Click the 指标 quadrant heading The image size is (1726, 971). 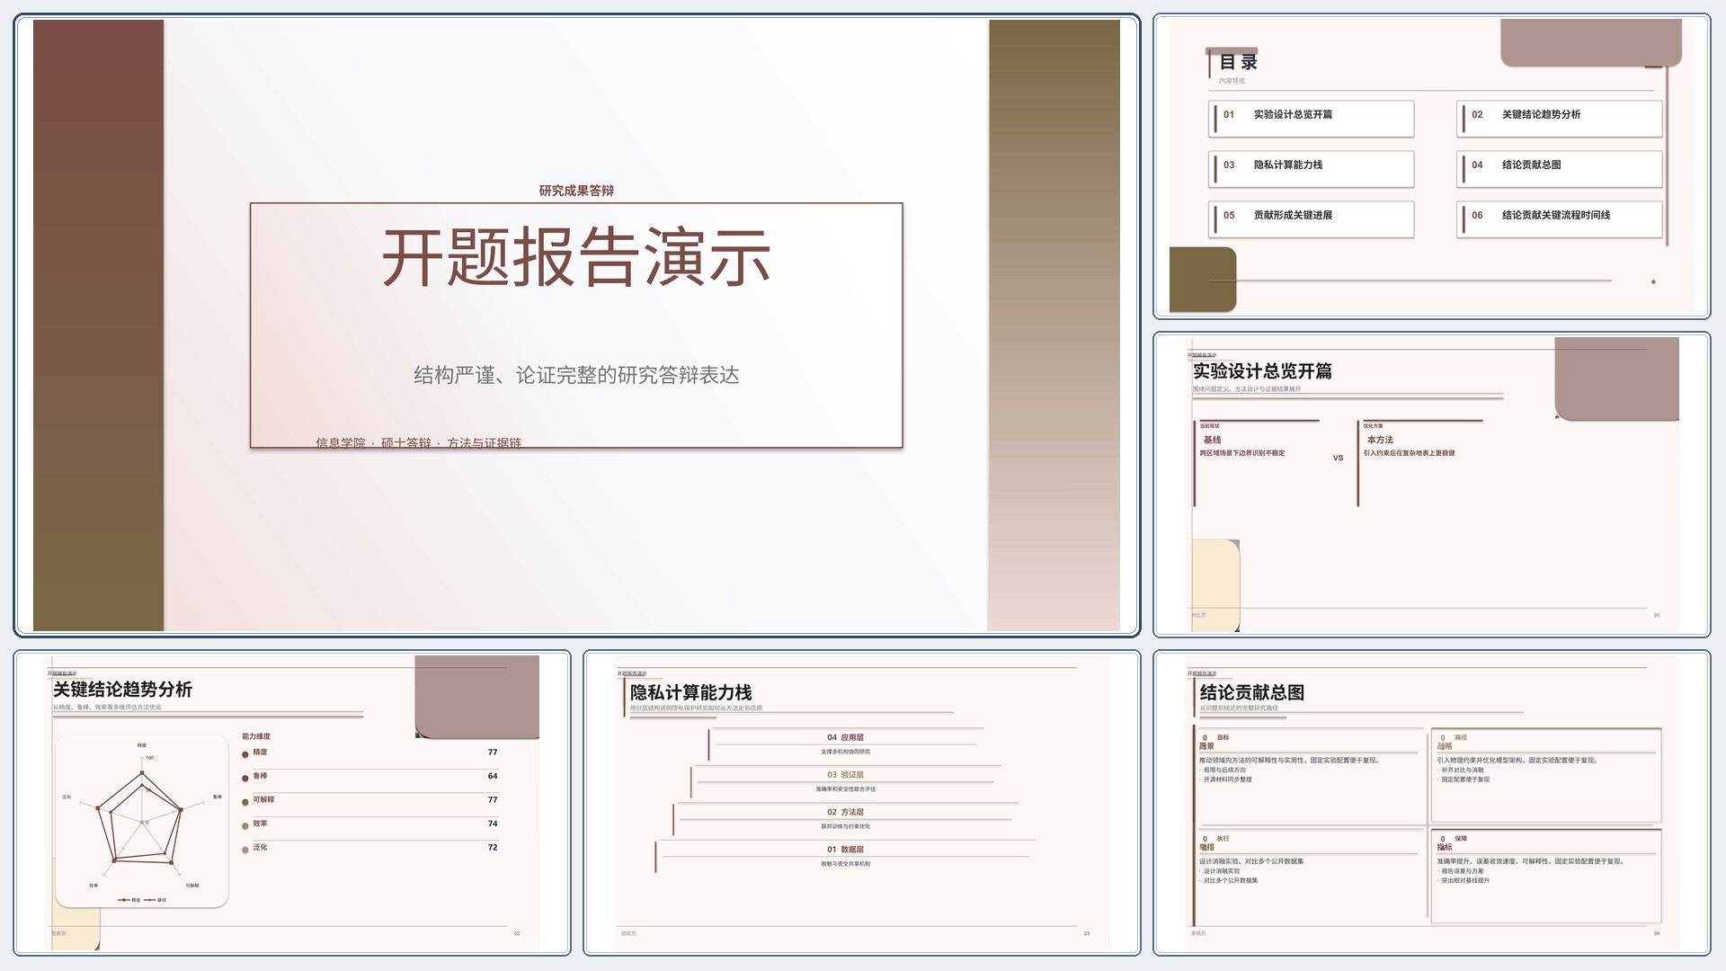[x=1445, y=847]
